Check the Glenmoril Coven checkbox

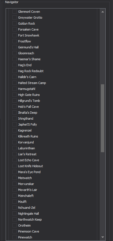pos(15,12)
